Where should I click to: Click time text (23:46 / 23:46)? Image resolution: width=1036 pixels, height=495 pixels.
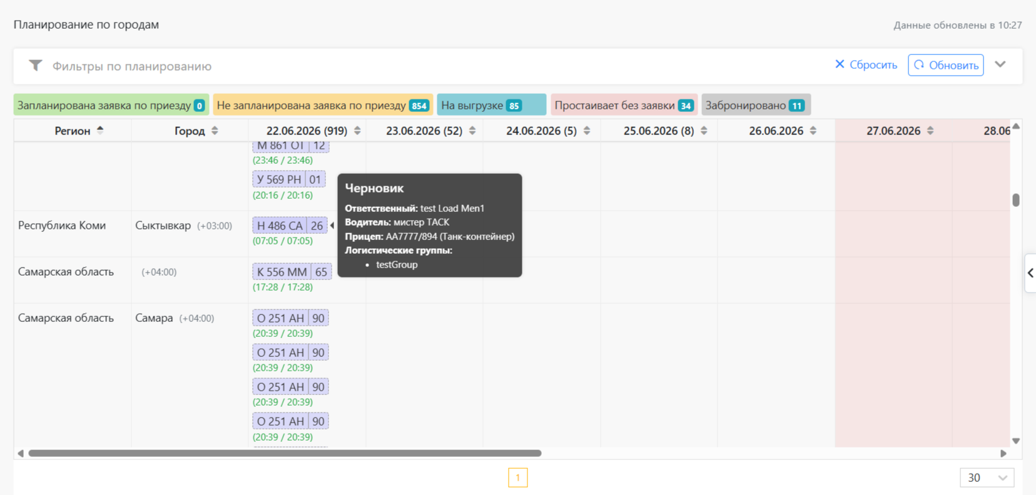click(283, 160)
